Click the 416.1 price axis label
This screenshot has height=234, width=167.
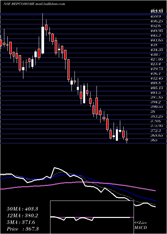(155, 74)
